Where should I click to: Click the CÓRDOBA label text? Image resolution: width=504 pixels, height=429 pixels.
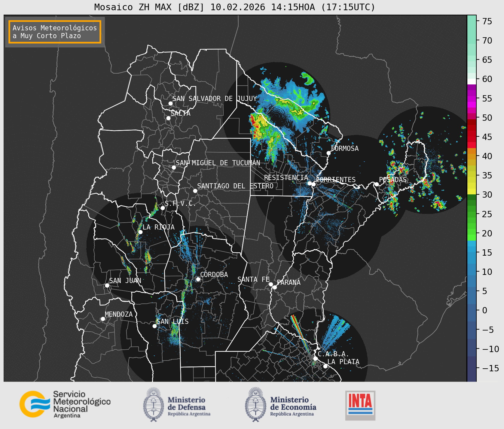(x=214, y=275)
